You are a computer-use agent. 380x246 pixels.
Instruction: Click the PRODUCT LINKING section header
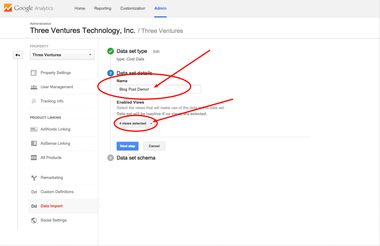[46, 117]
